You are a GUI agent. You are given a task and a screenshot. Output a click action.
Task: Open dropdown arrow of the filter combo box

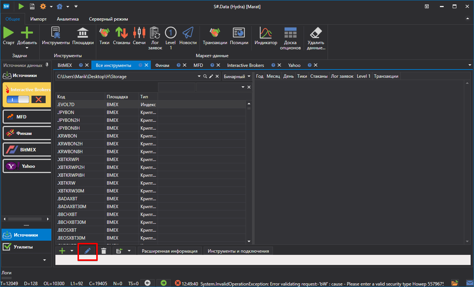pyautogui.click(x=243, y=87)
